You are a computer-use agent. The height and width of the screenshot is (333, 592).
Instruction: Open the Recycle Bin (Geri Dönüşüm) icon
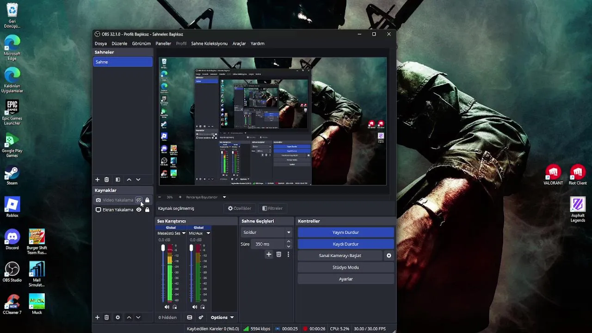click(x=12, y=15)
